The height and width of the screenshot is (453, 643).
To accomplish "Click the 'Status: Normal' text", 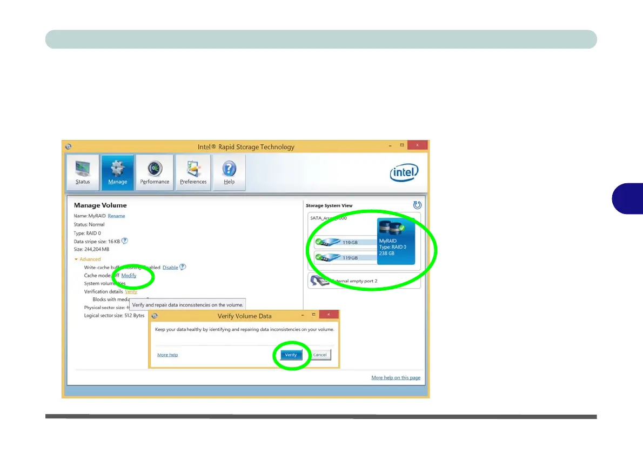I will 89,224.
